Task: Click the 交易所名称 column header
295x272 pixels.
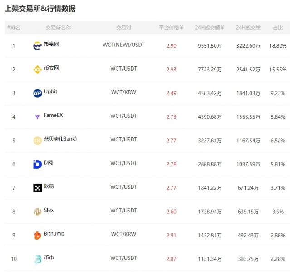Action: [59, 28]
